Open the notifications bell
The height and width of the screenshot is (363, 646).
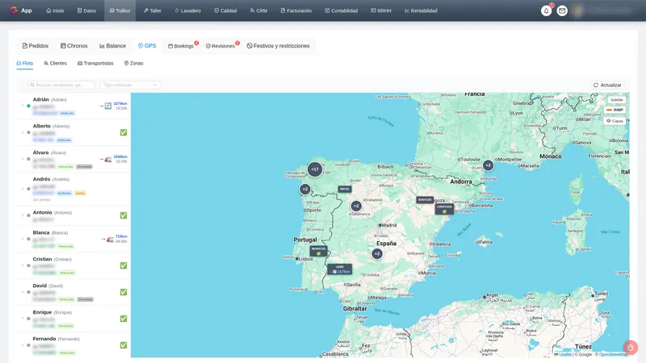(x=547, y=10)
